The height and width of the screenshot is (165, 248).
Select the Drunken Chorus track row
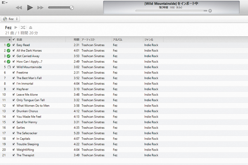click(x=124, y=111)
